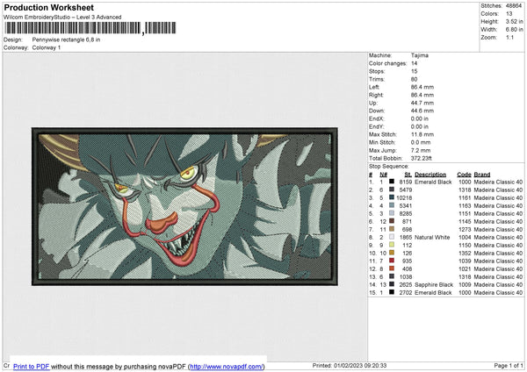The image size is (527, 372).
Task: Click the 'Natural White' description text
Action: 432,238
